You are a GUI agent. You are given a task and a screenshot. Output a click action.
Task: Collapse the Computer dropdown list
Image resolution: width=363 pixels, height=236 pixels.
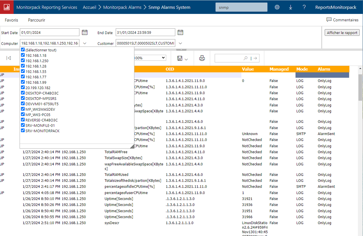click(85, 43)
